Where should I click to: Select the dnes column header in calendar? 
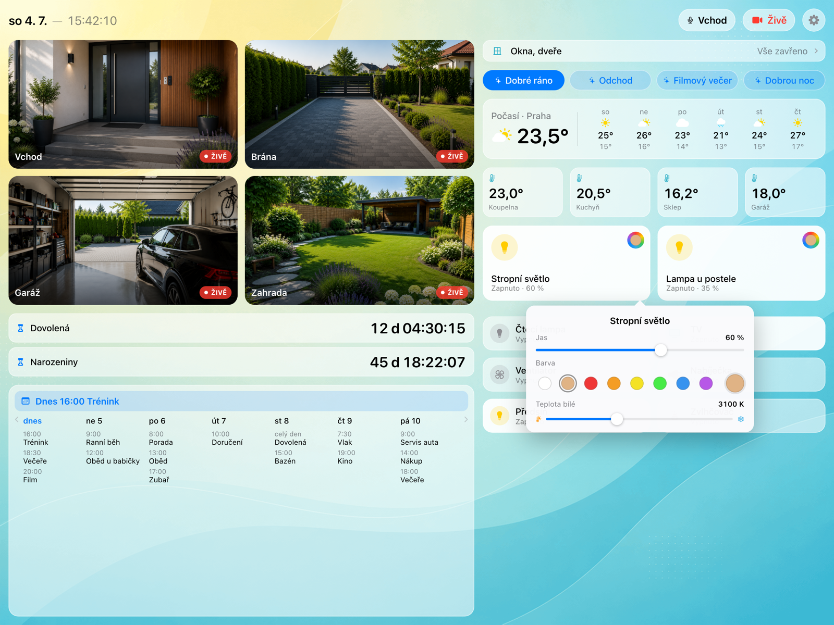[x=32, y=421]
